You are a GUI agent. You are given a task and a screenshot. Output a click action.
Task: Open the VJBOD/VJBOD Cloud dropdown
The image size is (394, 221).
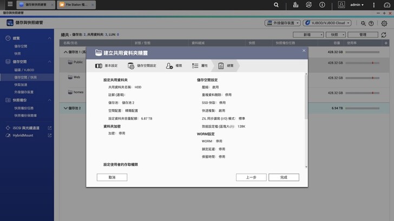[x=327, y=23]
